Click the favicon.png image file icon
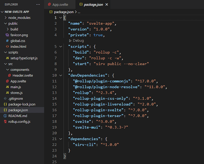 click(8, 35)
